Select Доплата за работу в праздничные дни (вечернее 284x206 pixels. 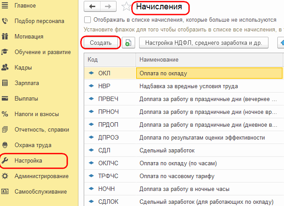click(208, 99)
